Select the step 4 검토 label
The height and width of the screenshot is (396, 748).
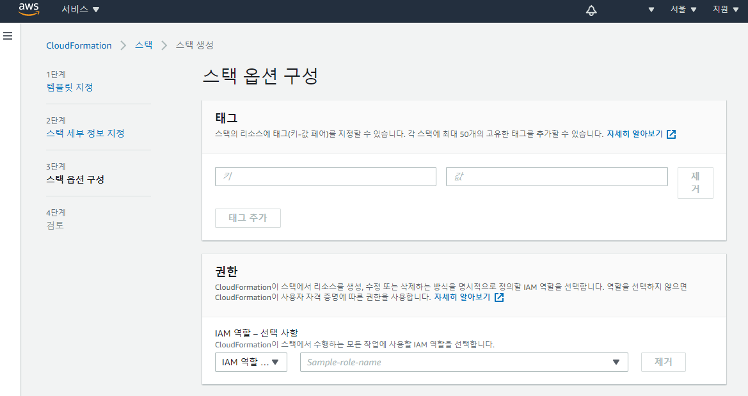pyautogui.click(x=55, y=225)
